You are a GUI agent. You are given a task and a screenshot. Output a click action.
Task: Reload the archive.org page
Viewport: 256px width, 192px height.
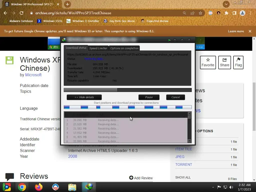pos(21,13)
